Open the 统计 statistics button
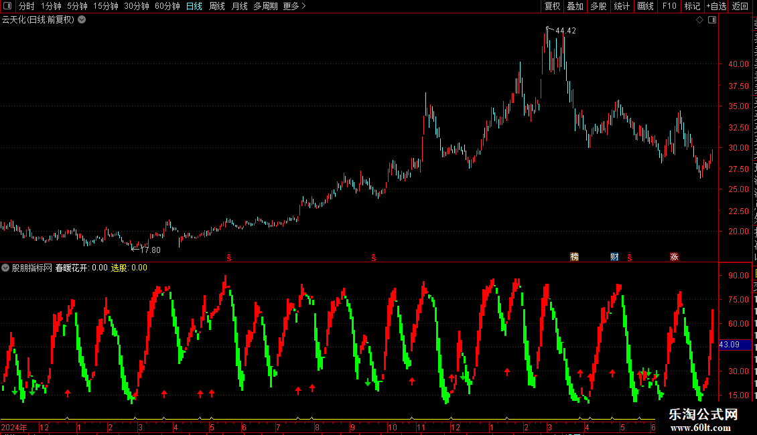The height and width of the screenshot is (435, 757). coord(621,6)
